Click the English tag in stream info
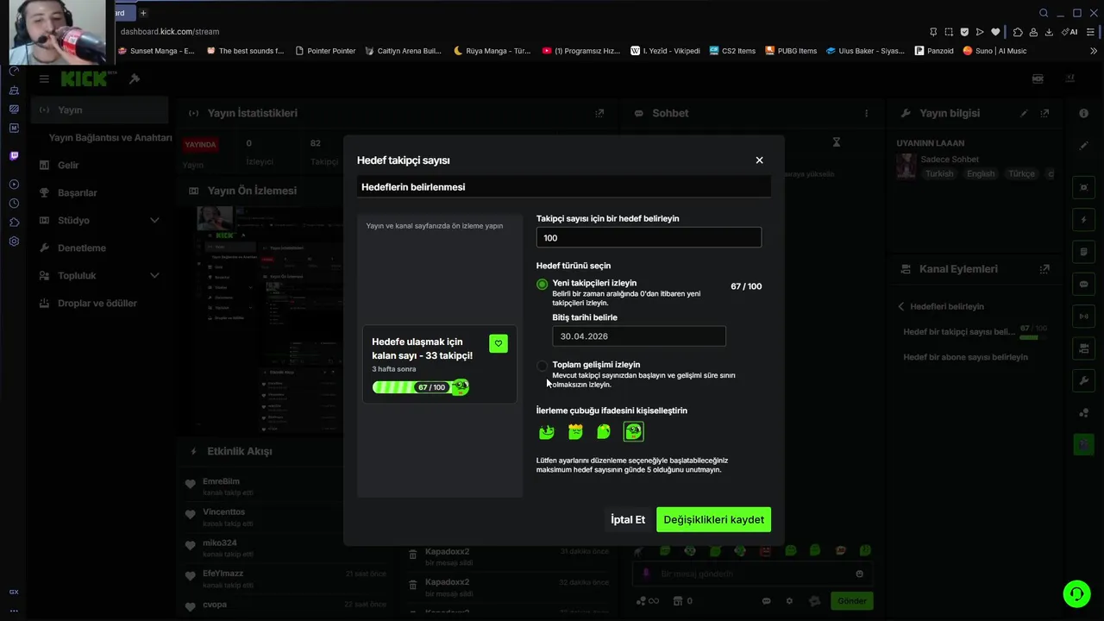The width and height of the screenshot is (1104, 621). (981, 173)
